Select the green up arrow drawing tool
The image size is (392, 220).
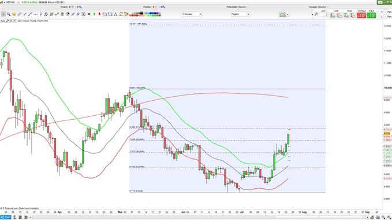tap(94, 14)
